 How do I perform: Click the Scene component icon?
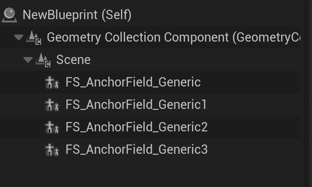point(43,60)
